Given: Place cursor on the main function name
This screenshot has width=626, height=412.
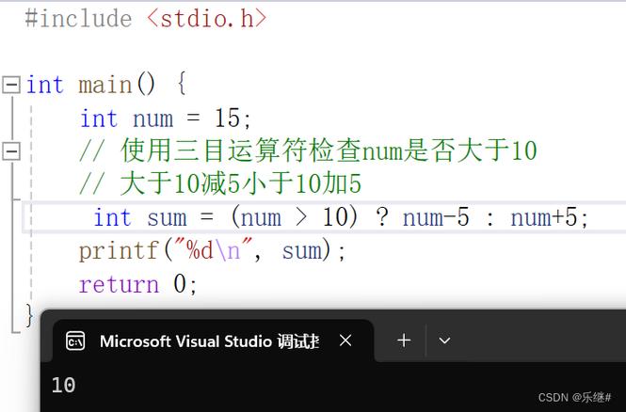Looking at the screenshot, I should tap(104, 85).
